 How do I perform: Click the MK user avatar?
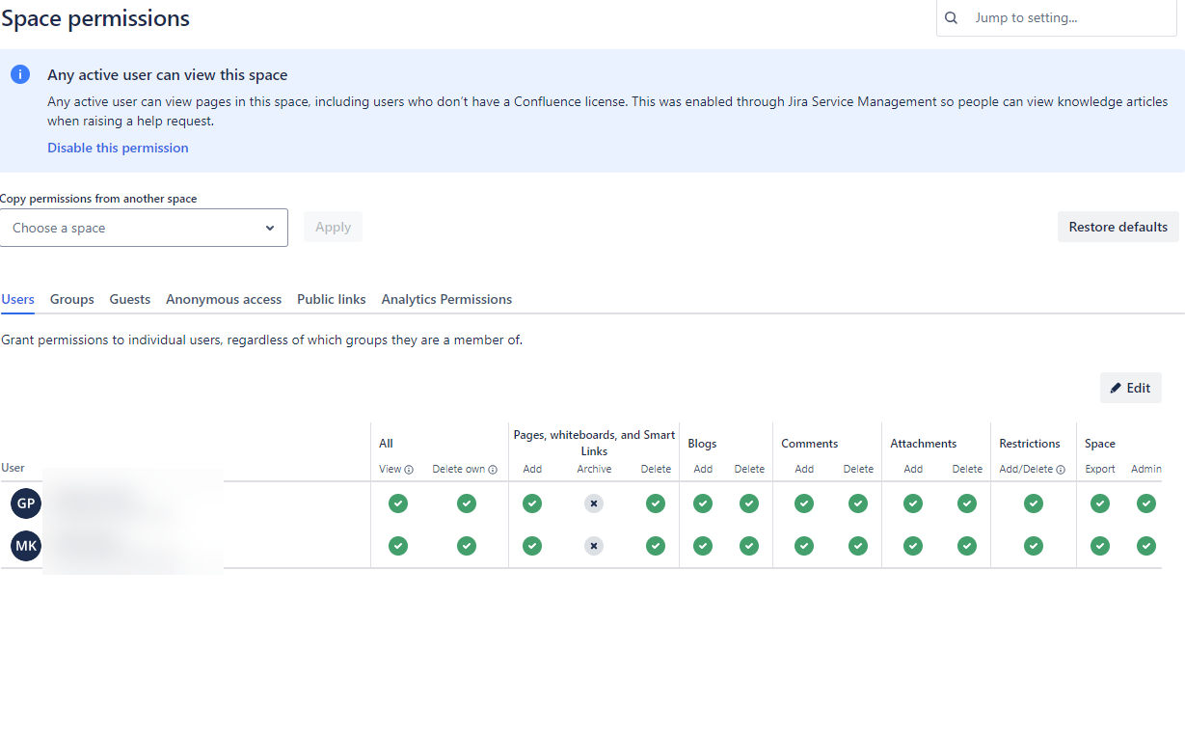click(x=26, y=546)
